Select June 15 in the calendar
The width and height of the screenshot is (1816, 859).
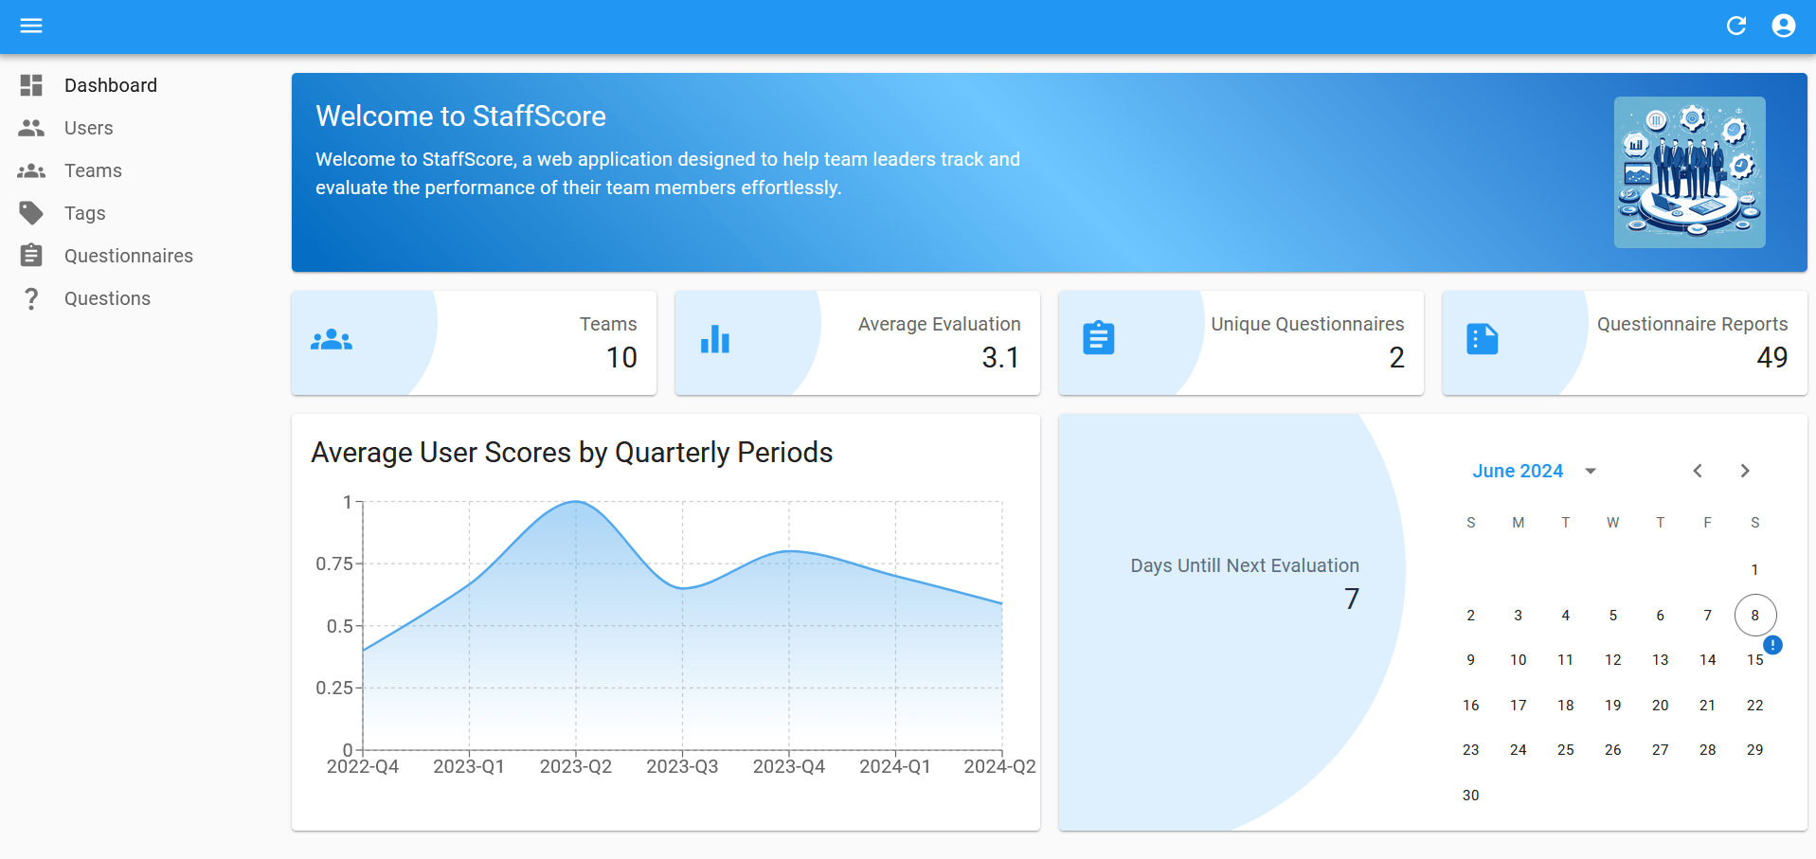(x=1755, y=660)
